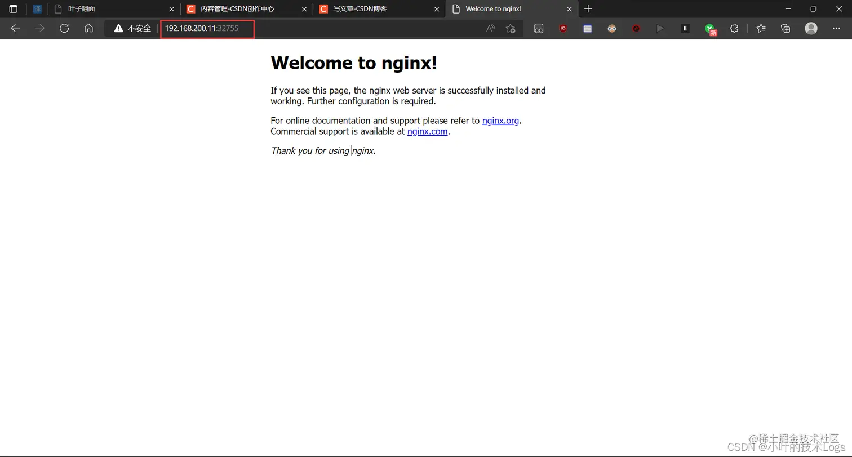Click the 不安全 security warning indicator
This screenshot has width=852, height=457.
(132, 28)
